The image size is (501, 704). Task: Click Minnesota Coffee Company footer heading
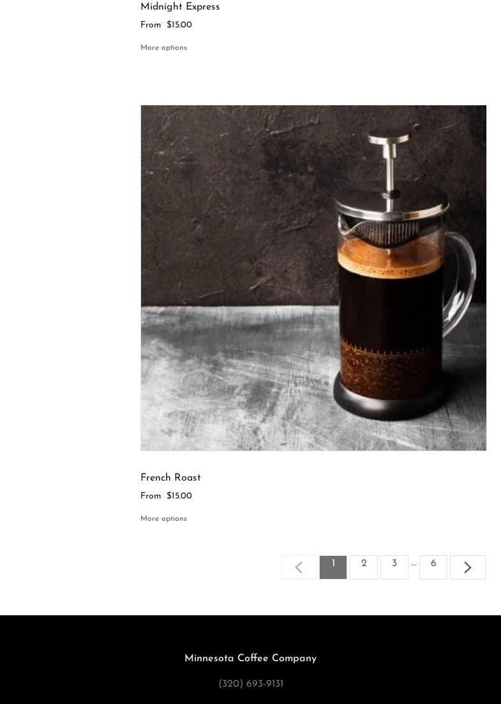pyautogui.click(x=250, y=658)
